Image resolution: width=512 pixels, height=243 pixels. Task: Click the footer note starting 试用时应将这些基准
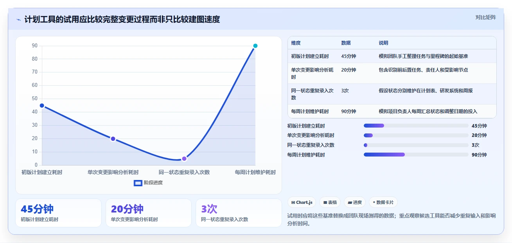392,220
